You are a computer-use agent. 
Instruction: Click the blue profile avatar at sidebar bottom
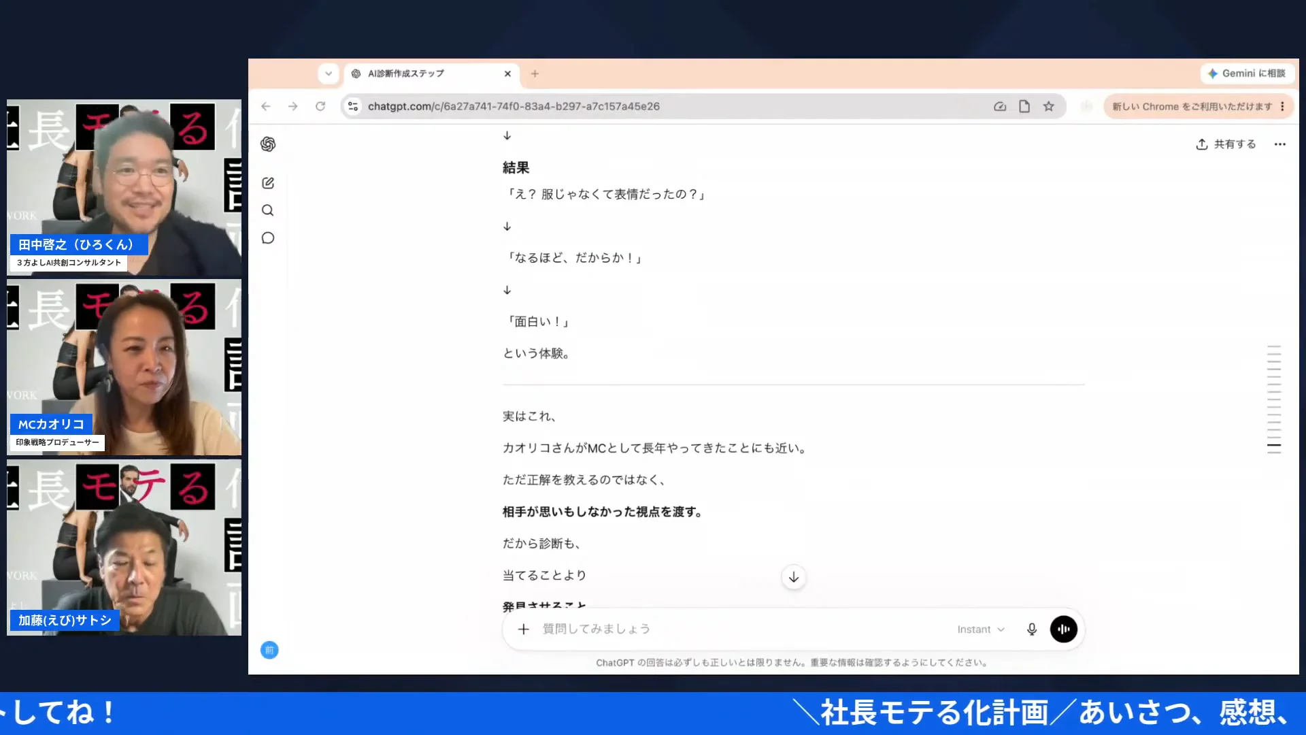(269, 650)
